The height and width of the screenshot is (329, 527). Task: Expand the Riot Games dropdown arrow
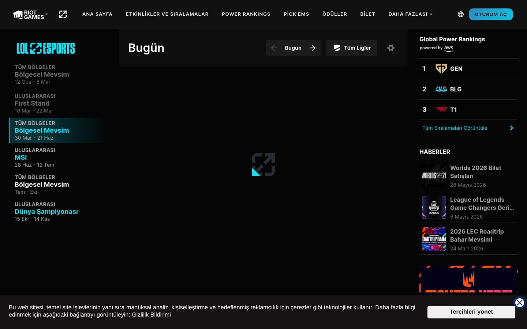tap(46, 14)
